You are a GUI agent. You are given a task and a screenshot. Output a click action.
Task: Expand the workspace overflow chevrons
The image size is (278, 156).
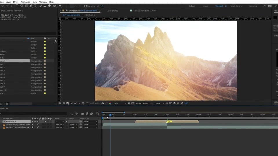point(264,6)
